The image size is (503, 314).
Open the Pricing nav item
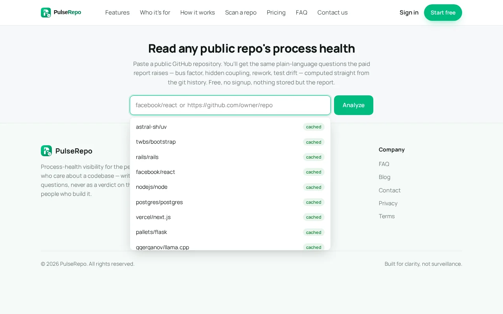tap(276, 13)
